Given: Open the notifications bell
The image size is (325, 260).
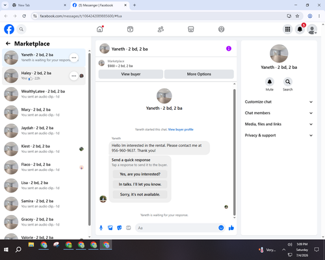Looking at the screenshot, I should [300, 29].
